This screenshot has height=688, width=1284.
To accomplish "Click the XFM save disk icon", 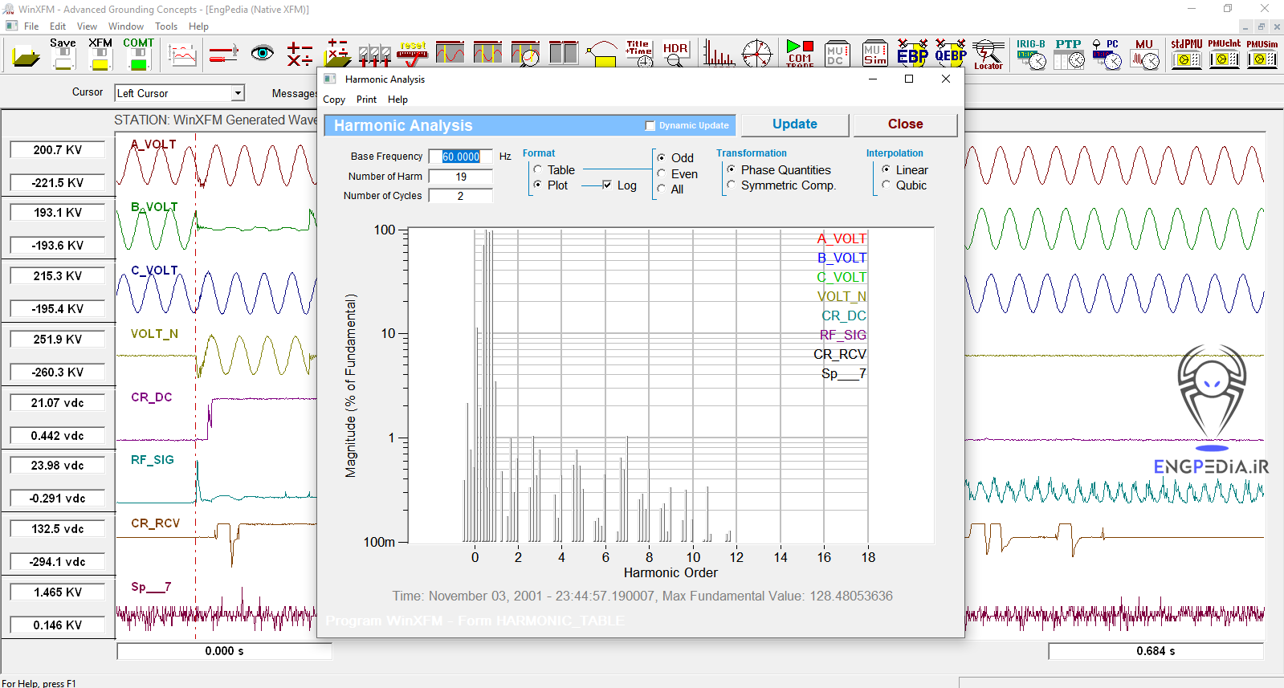I will coord(100,54).
